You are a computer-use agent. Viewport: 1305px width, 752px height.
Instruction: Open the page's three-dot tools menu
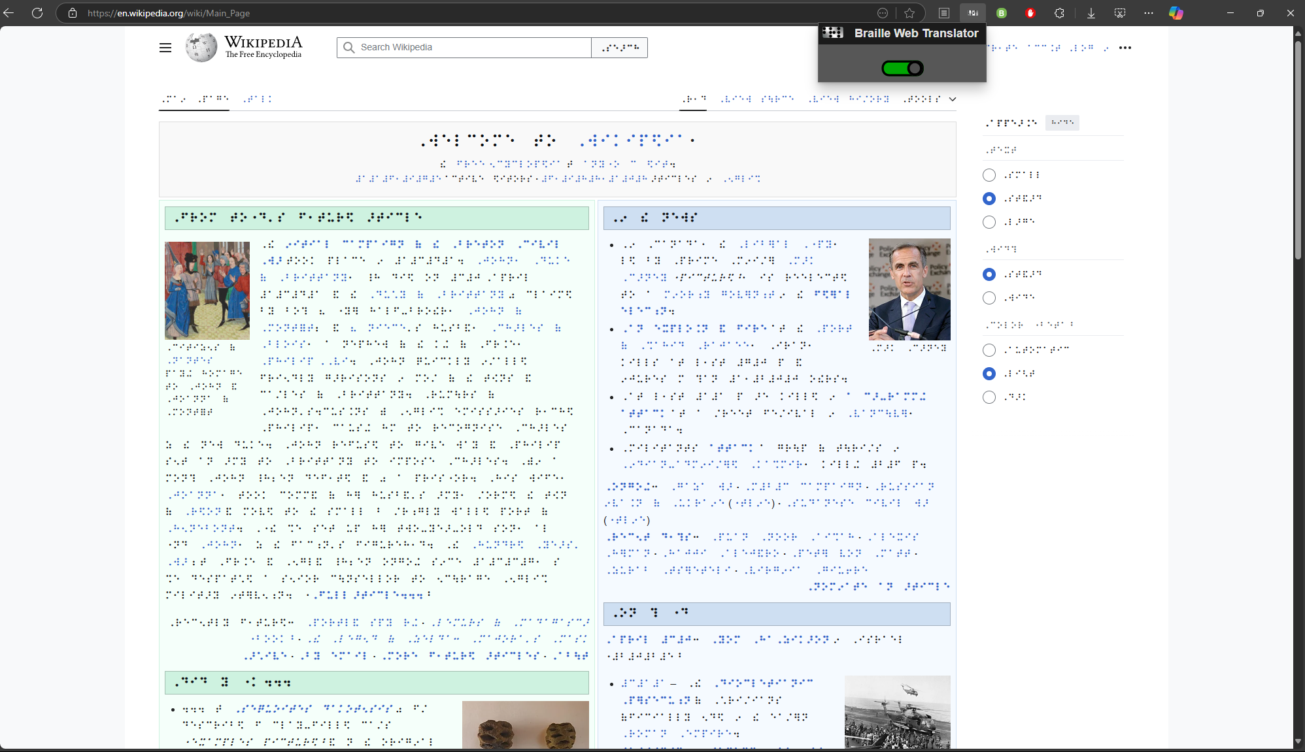pyautogui.click(x=1125, y=47)
